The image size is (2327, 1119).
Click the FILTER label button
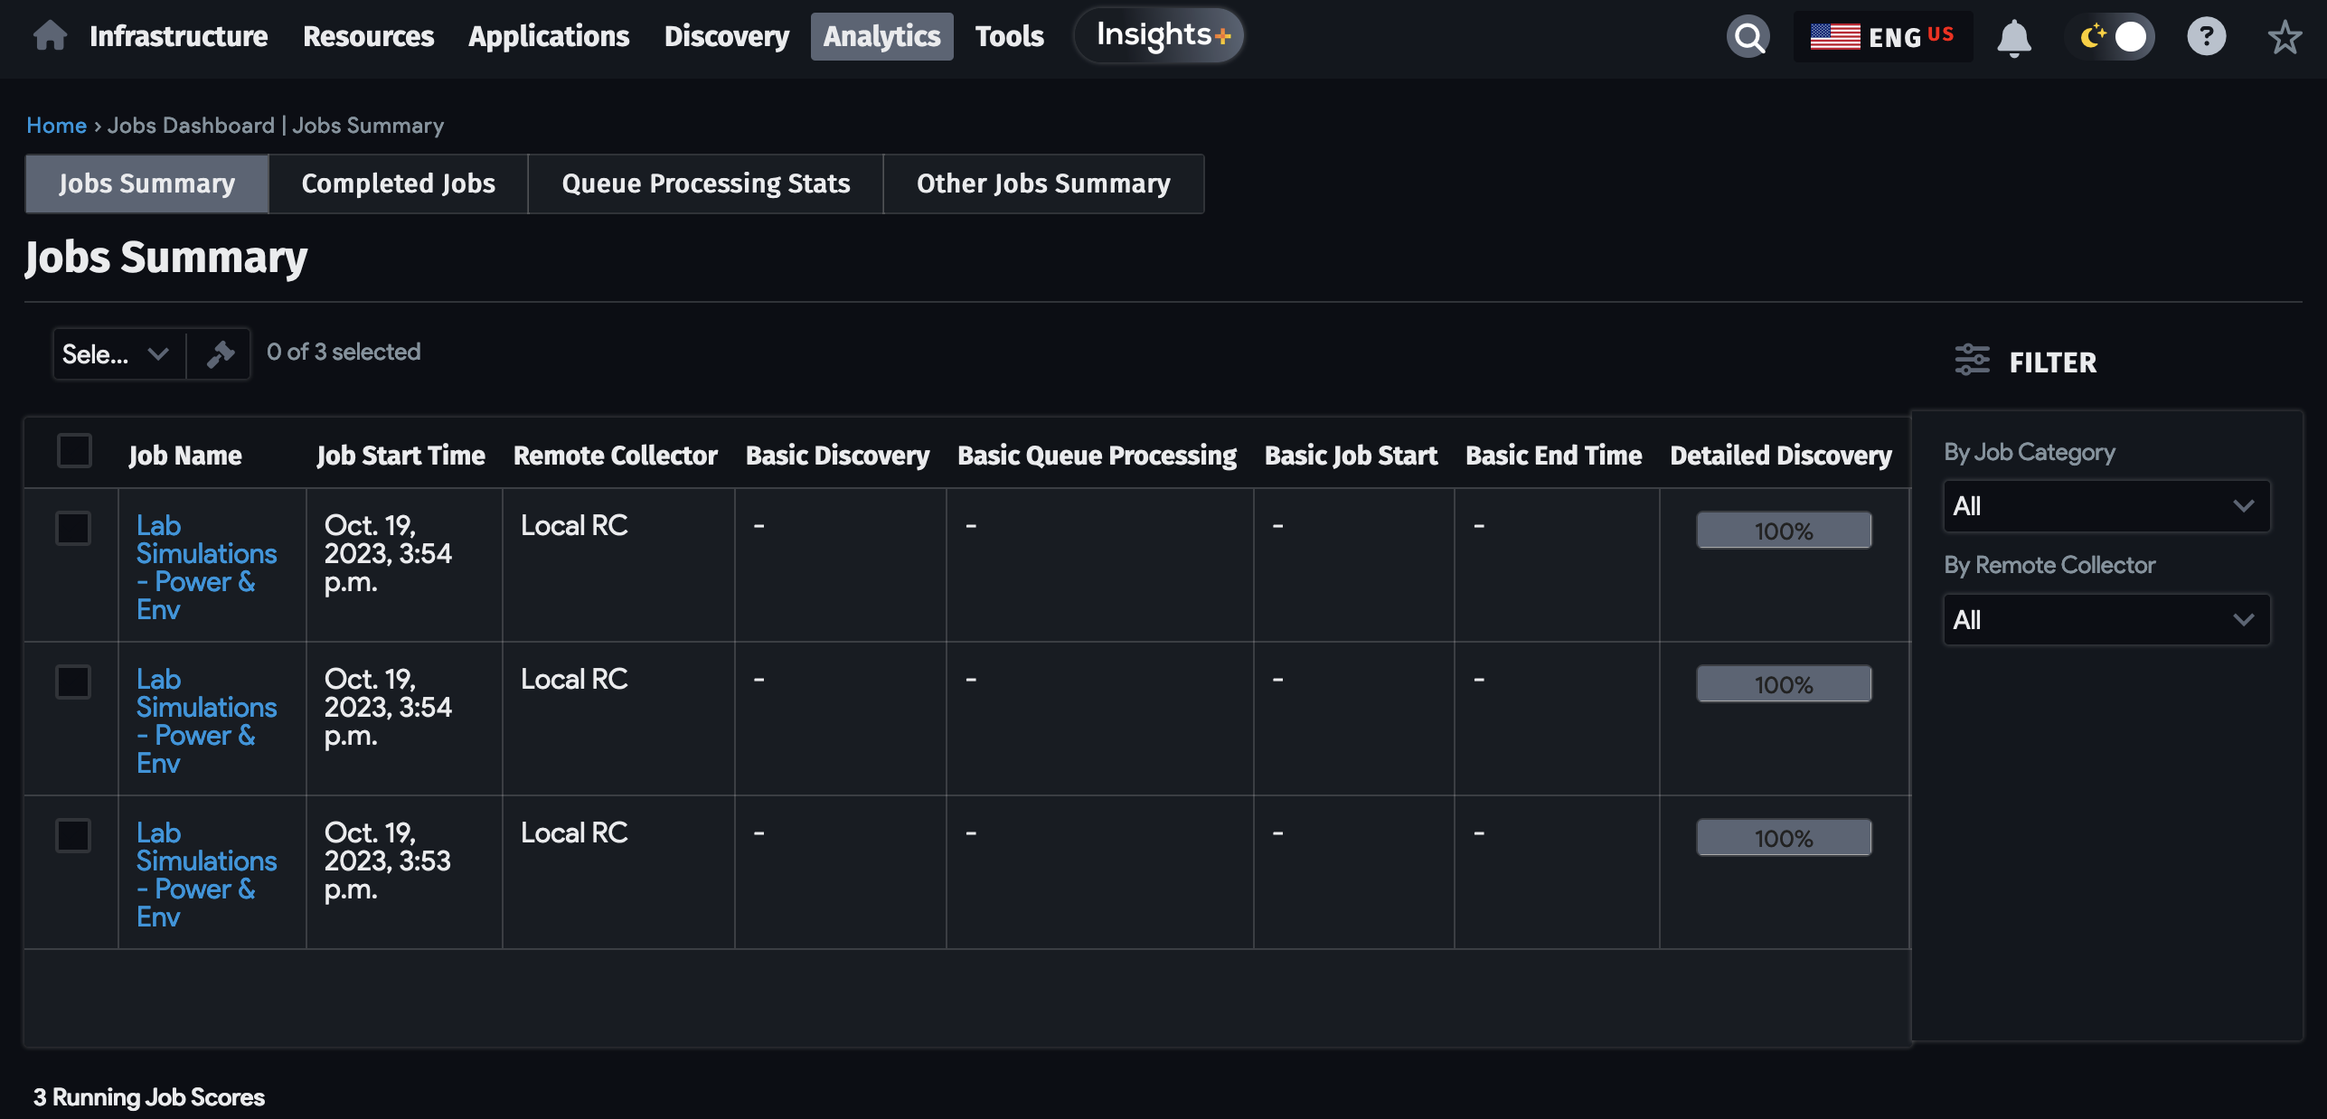pos(2052,362)
